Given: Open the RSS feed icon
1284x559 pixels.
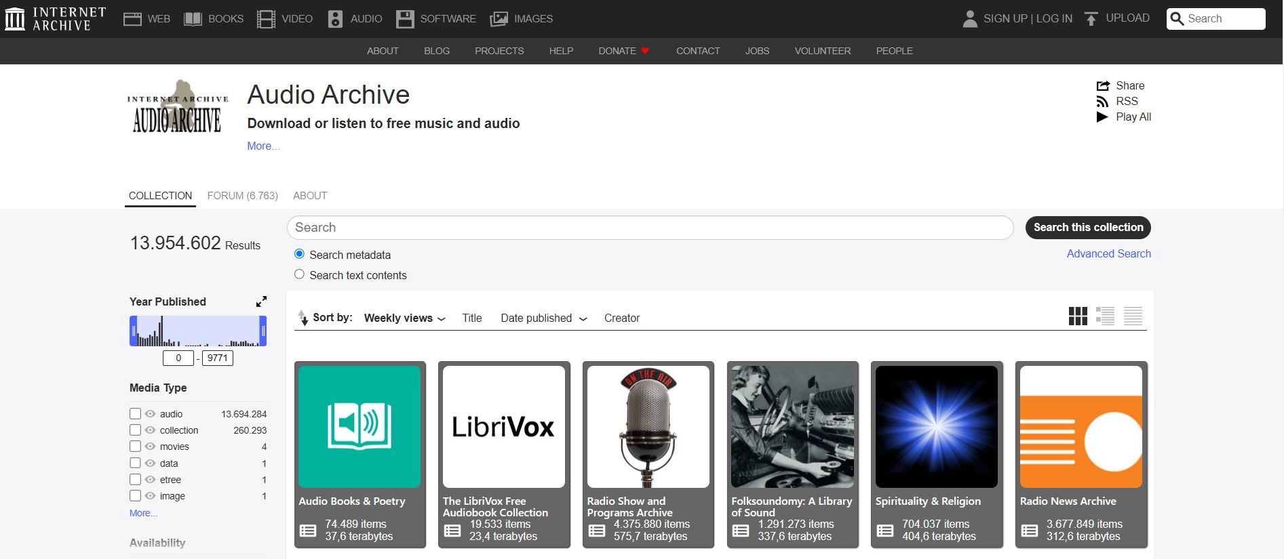Looking at the screenshot, I should click(1102, 102).
